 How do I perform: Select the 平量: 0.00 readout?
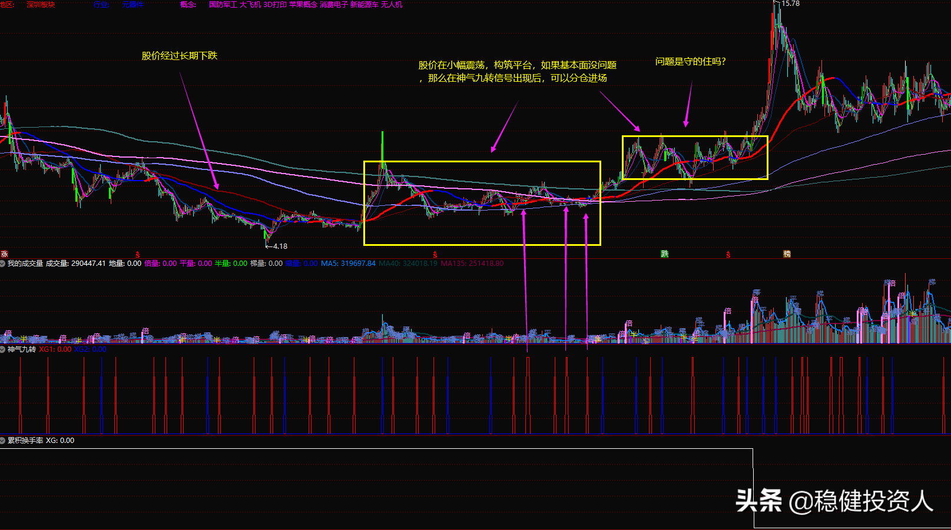(x=195, y=264)
